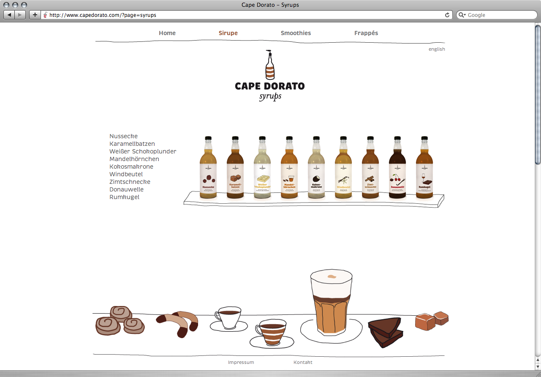Click the site favicon in the address bar
The image size is (541, 377).
tap(45, 15)
